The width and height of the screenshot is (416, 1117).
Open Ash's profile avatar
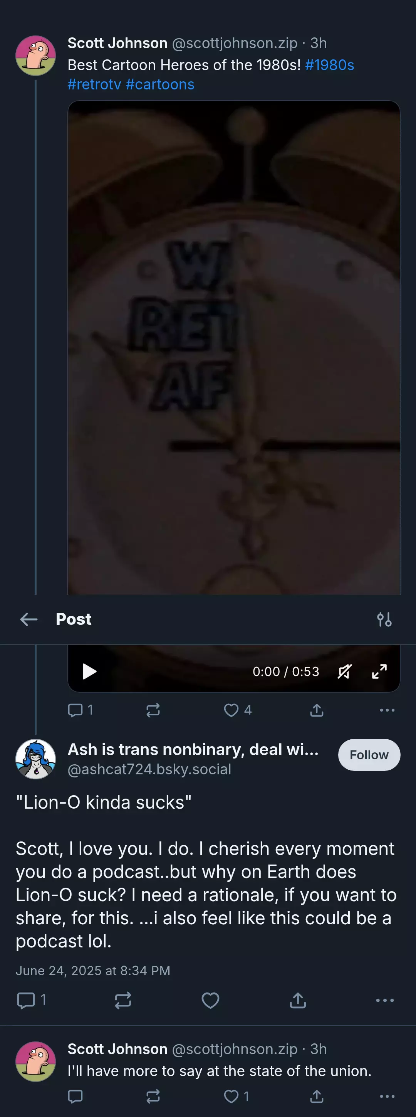tap(35, 759)
